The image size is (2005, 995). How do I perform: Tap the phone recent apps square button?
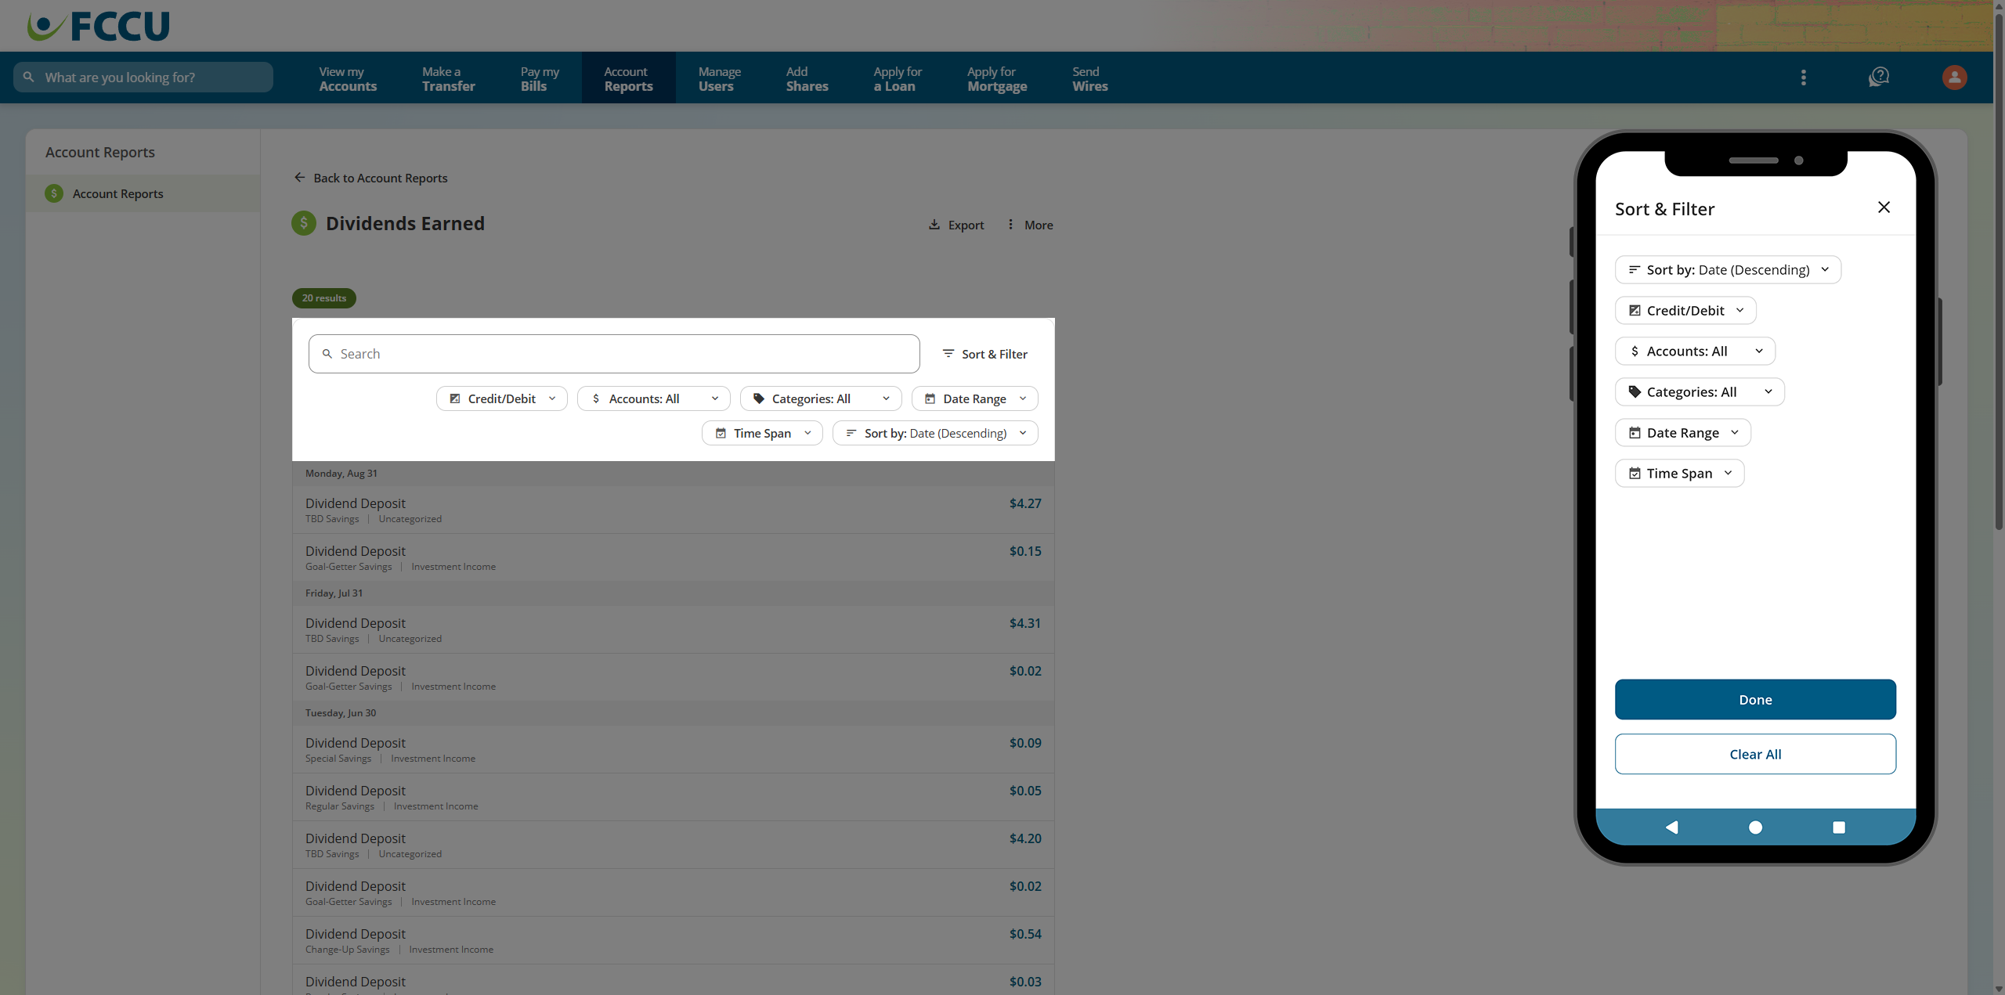(x=1839, y=827)
